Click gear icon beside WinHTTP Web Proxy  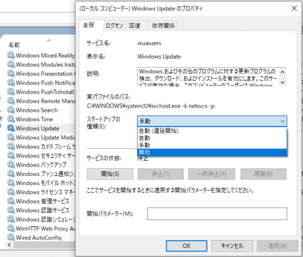pos(11,229)
